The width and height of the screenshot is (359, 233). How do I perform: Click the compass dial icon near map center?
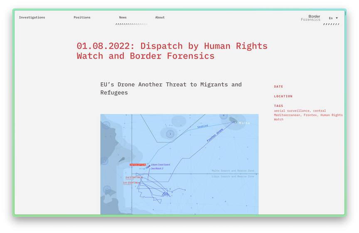(170, 134)
